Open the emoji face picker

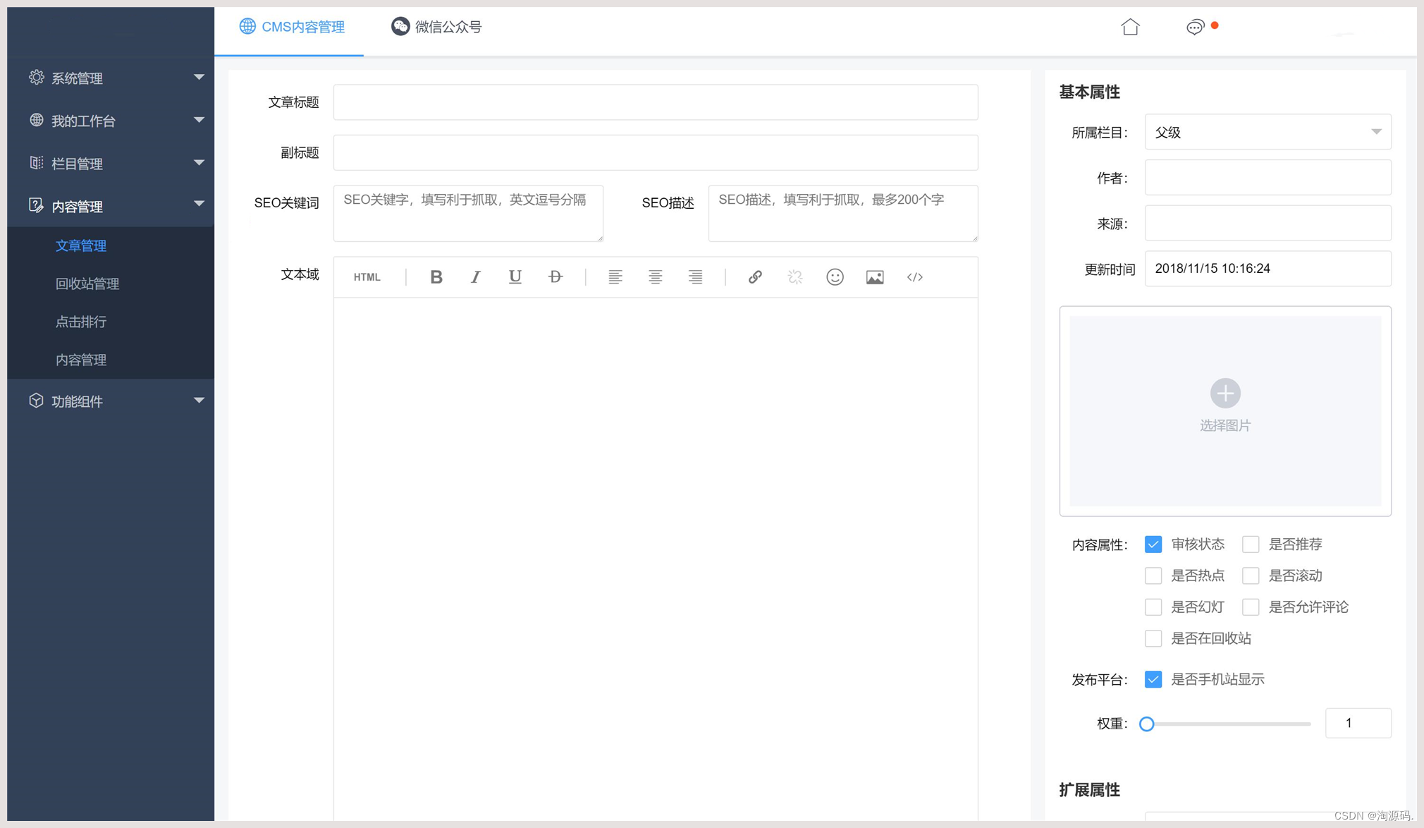click(x=835, y=277)
